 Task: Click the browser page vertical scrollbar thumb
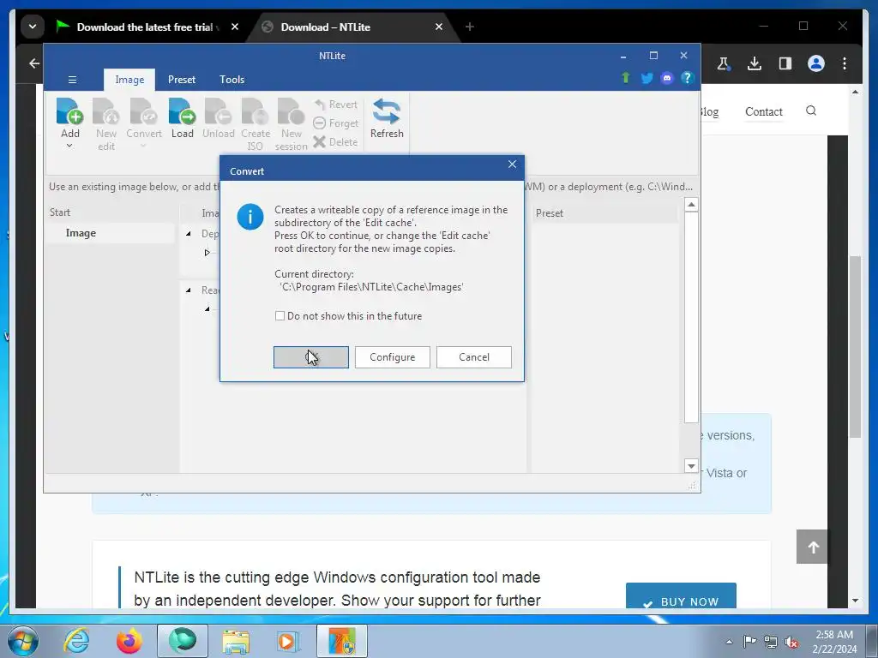(855, 347)
